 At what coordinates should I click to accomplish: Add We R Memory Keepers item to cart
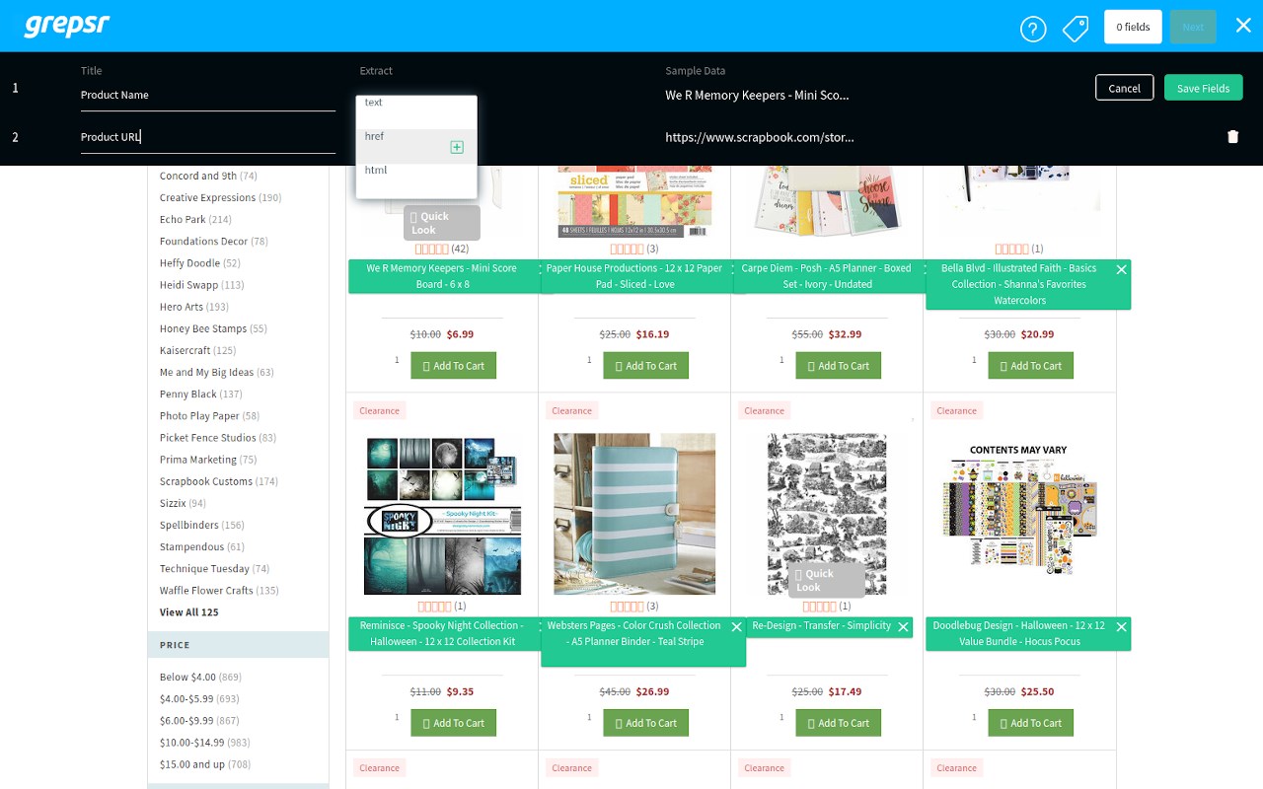coord(454,366)
